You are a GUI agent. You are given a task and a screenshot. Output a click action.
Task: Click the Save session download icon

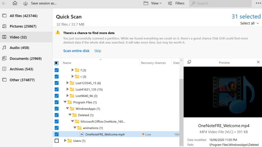(x=25, y=3)
